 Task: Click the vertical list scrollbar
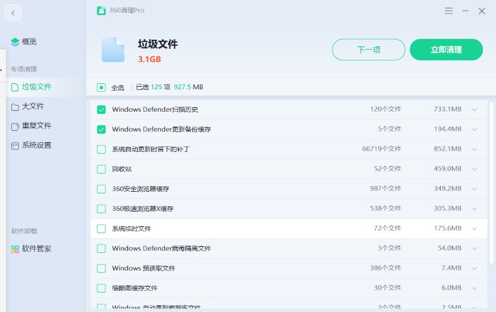tap(491, 183)
